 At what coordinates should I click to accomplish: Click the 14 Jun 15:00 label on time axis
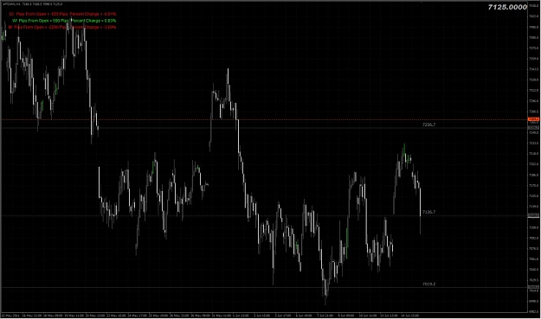coord(410,316)
